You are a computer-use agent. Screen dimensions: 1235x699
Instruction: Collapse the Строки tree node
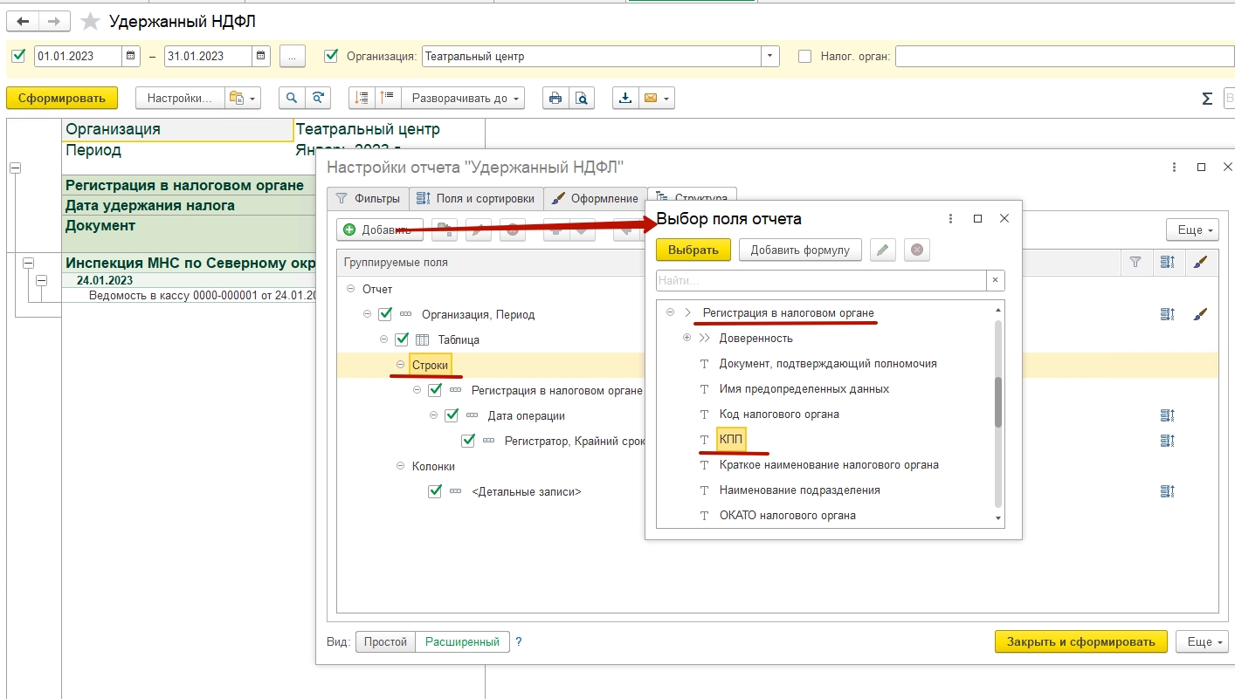(x=401, y=365)
